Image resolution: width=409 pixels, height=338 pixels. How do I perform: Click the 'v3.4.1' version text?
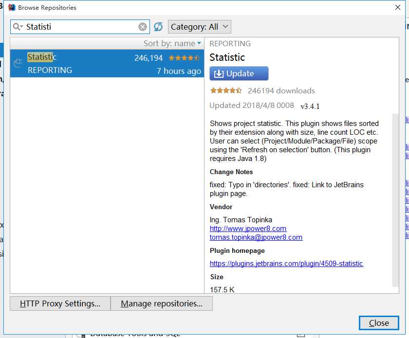310,107
